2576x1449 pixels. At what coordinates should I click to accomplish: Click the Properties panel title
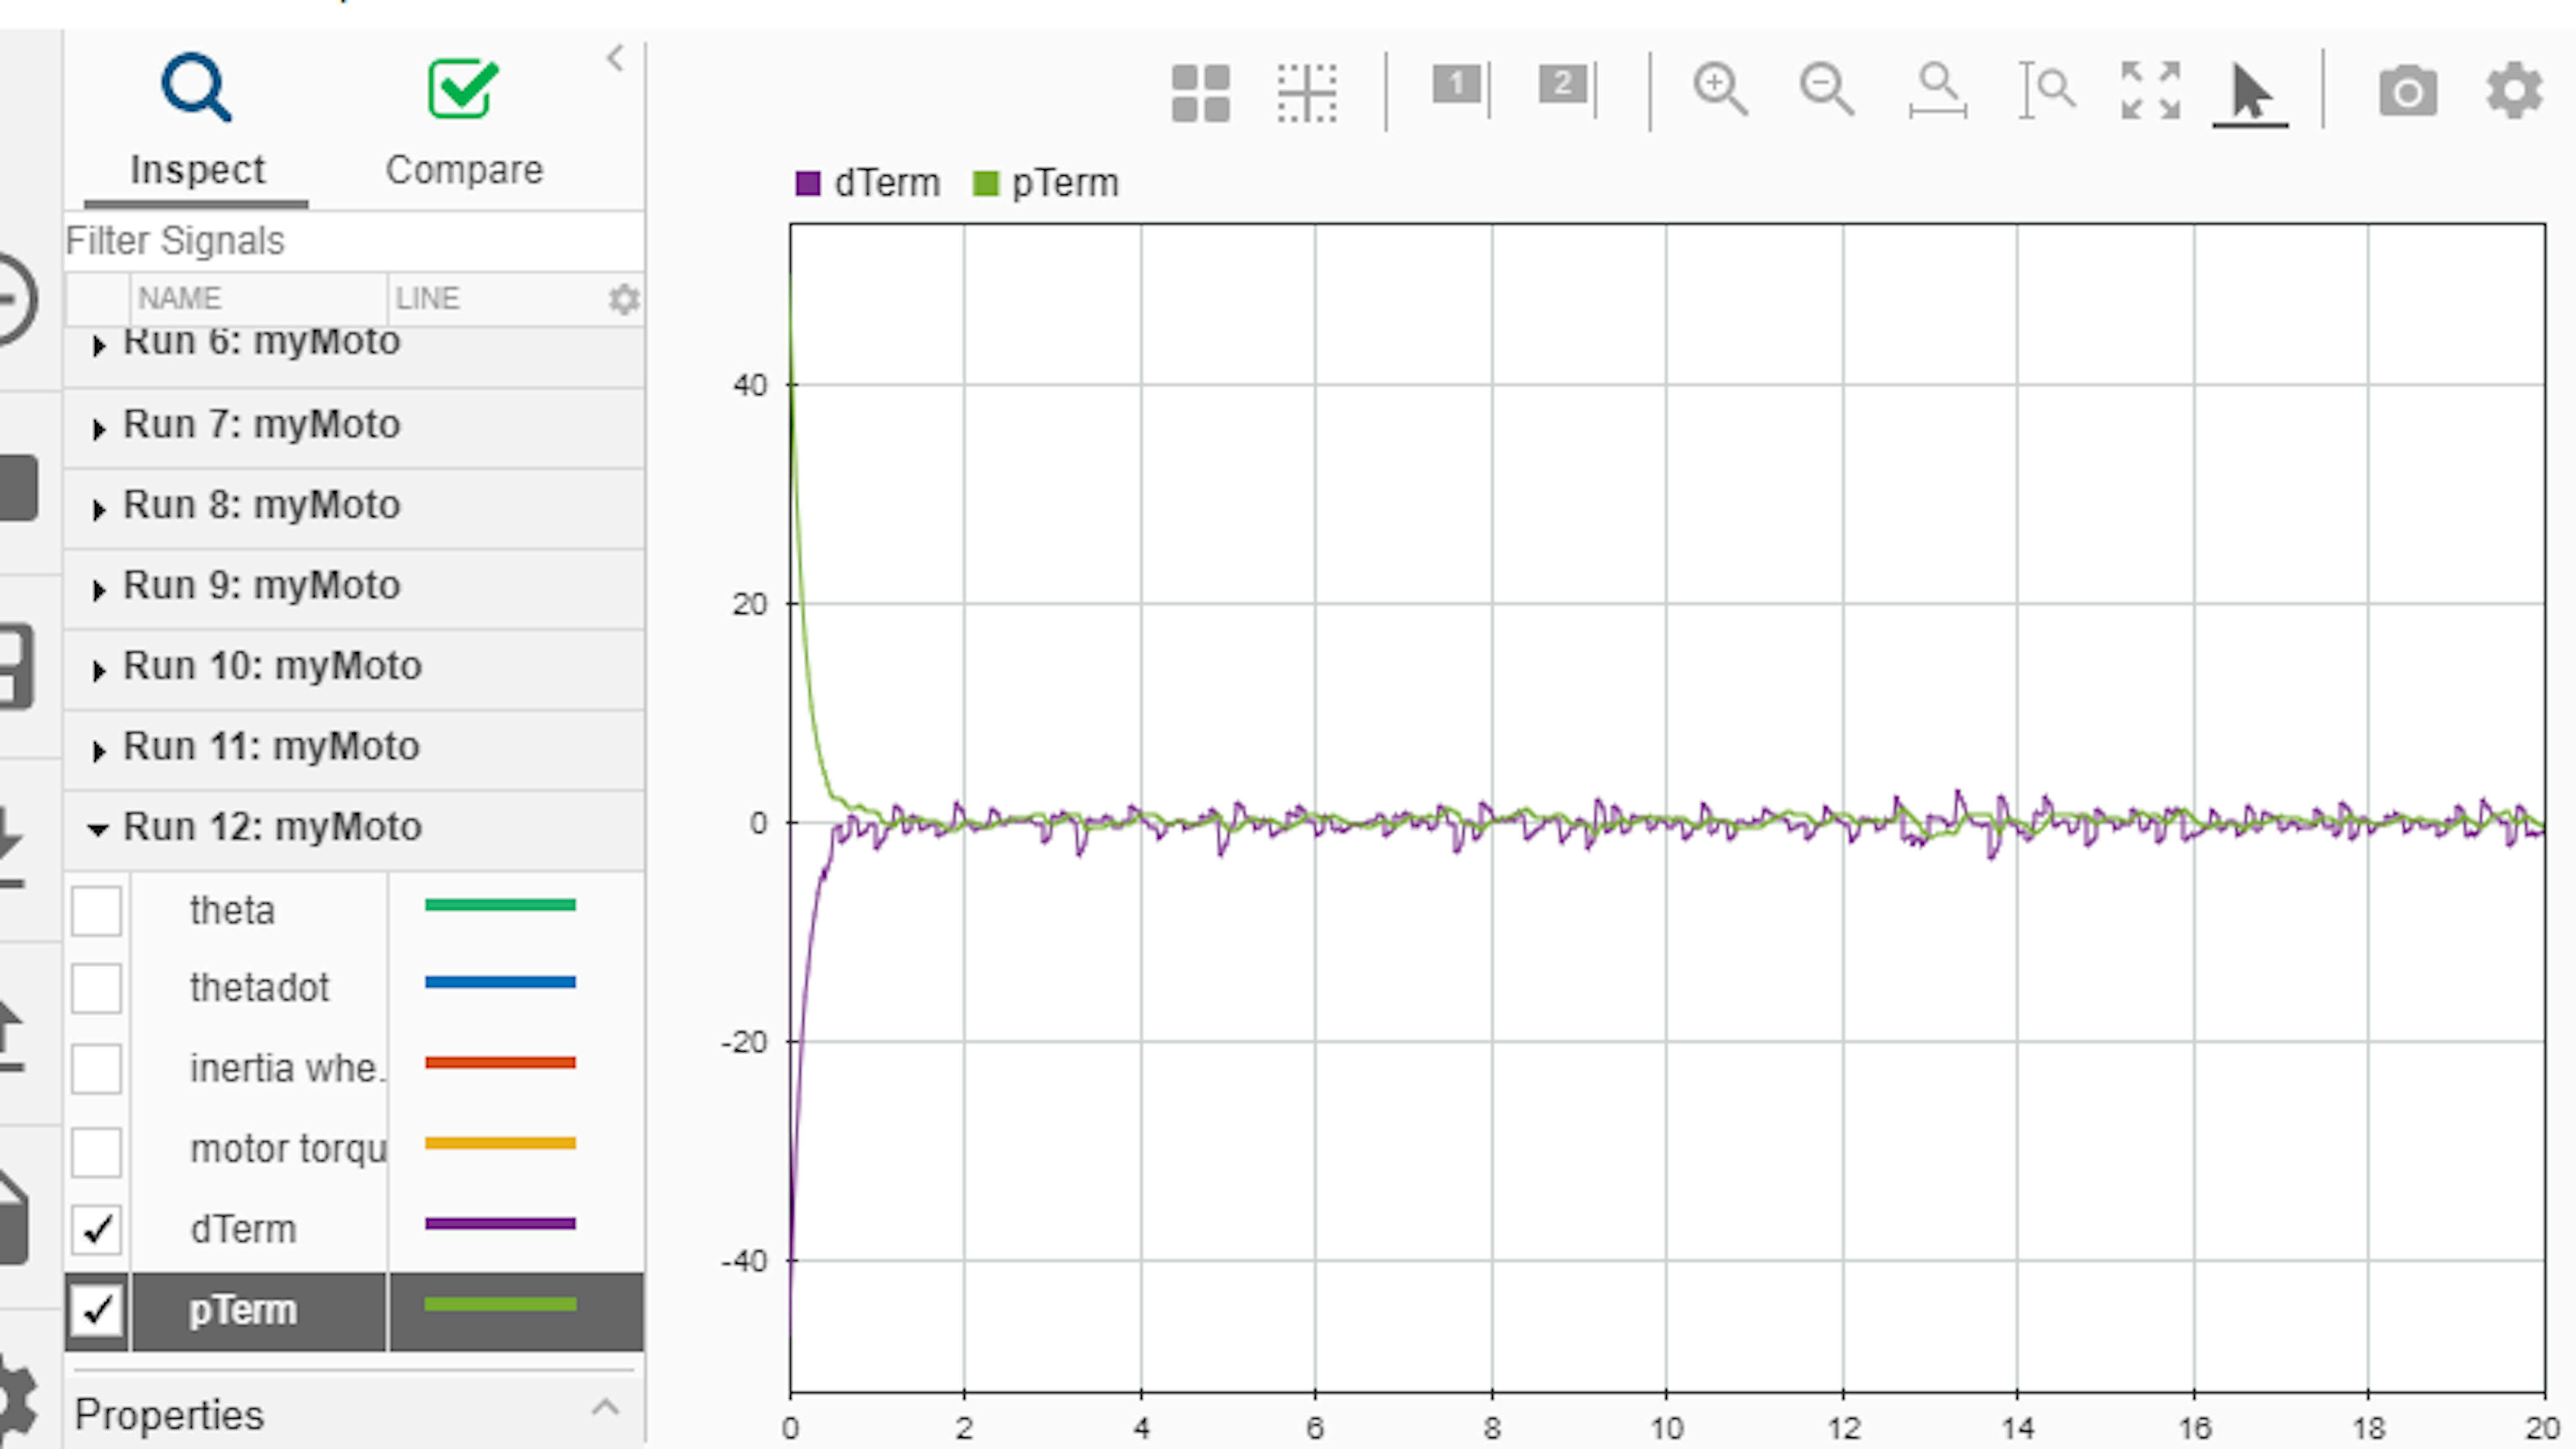pos(169,1415)
